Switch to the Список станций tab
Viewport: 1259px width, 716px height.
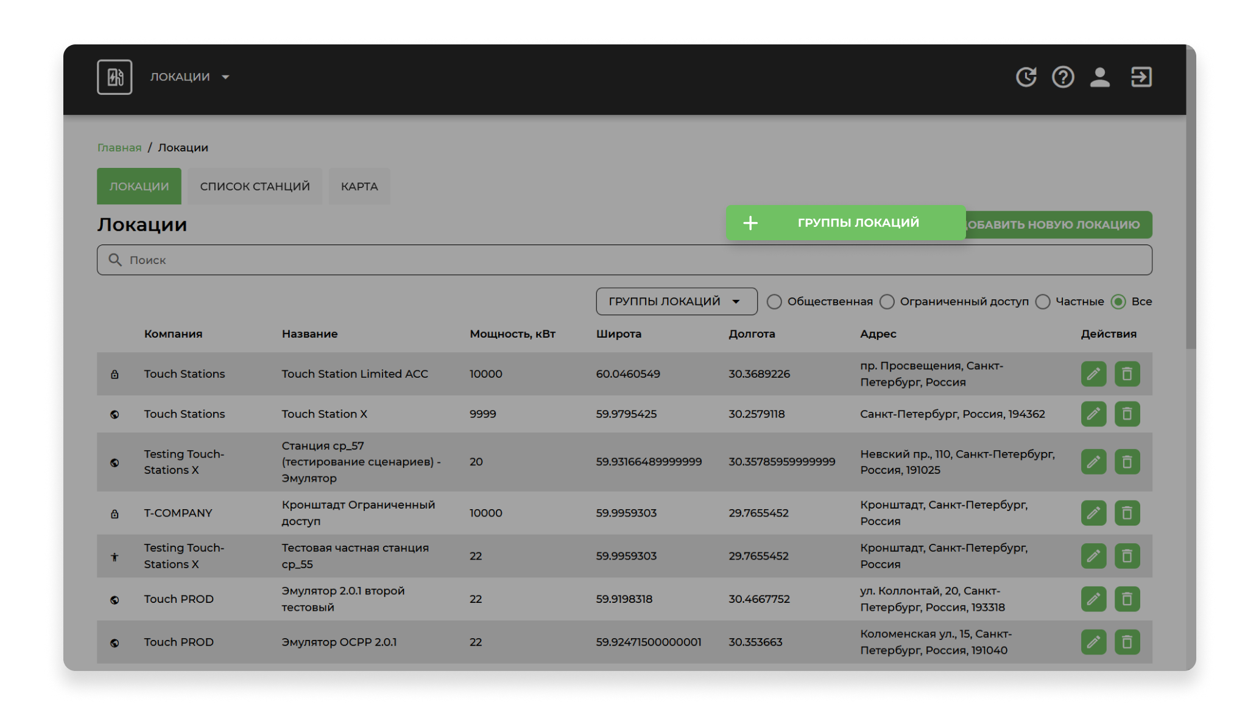point(255,186)
